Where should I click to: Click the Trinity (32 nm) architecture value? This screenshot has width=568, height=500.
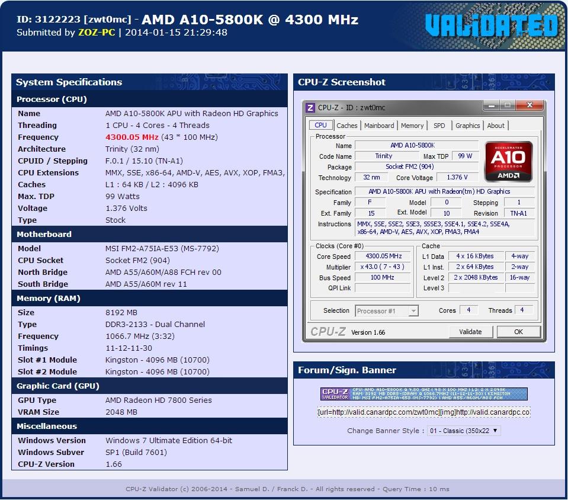tap(132, 149)
